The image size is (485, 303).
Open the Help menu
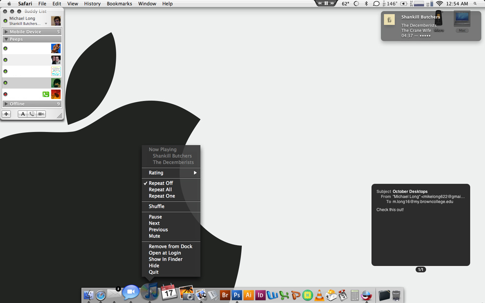click(x=167, y=4)
